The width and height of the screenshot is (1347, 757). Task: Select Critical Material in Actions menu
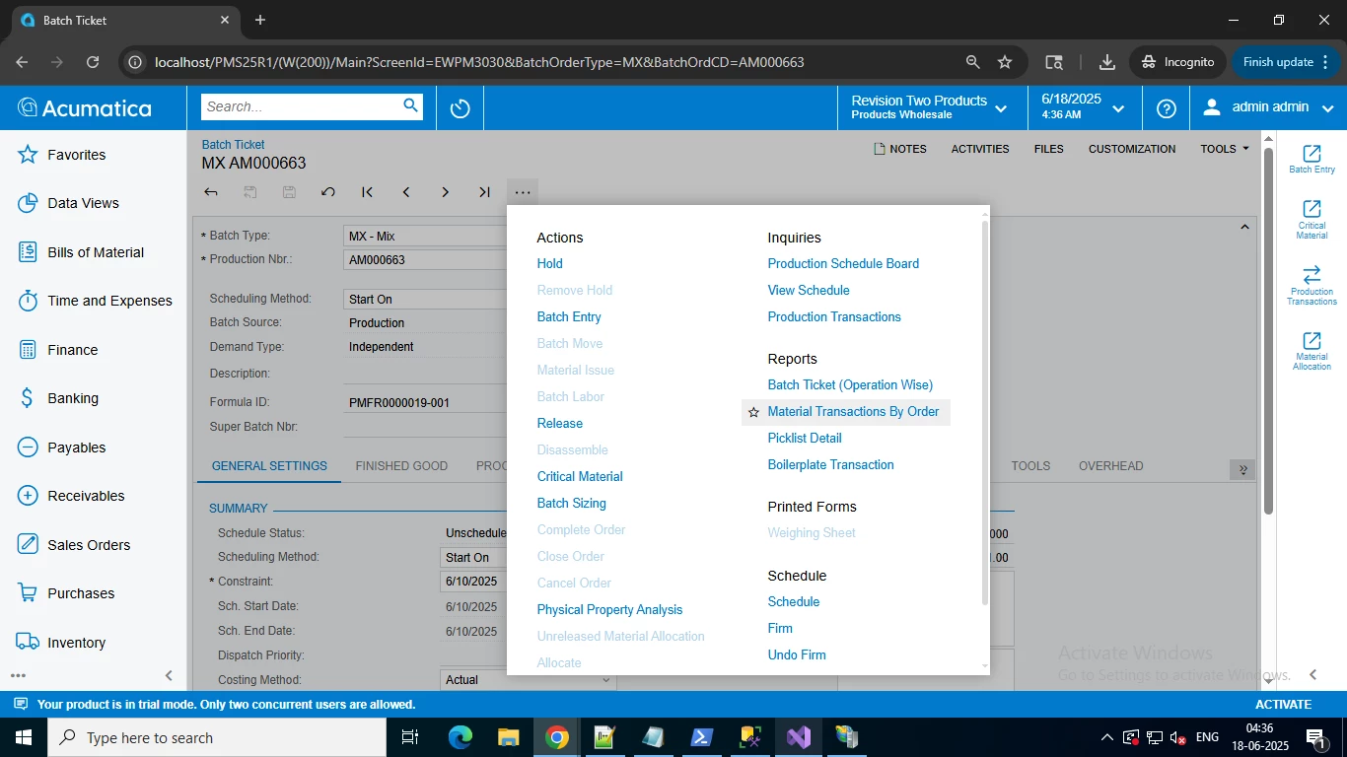click(580, 476)
